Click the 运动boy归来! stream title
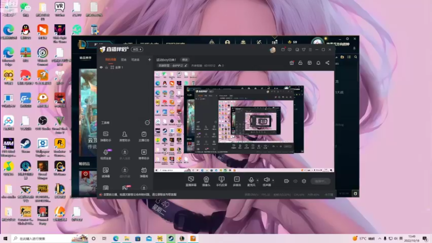The width and height of the screenshot is (432, 243). (166, 60)
